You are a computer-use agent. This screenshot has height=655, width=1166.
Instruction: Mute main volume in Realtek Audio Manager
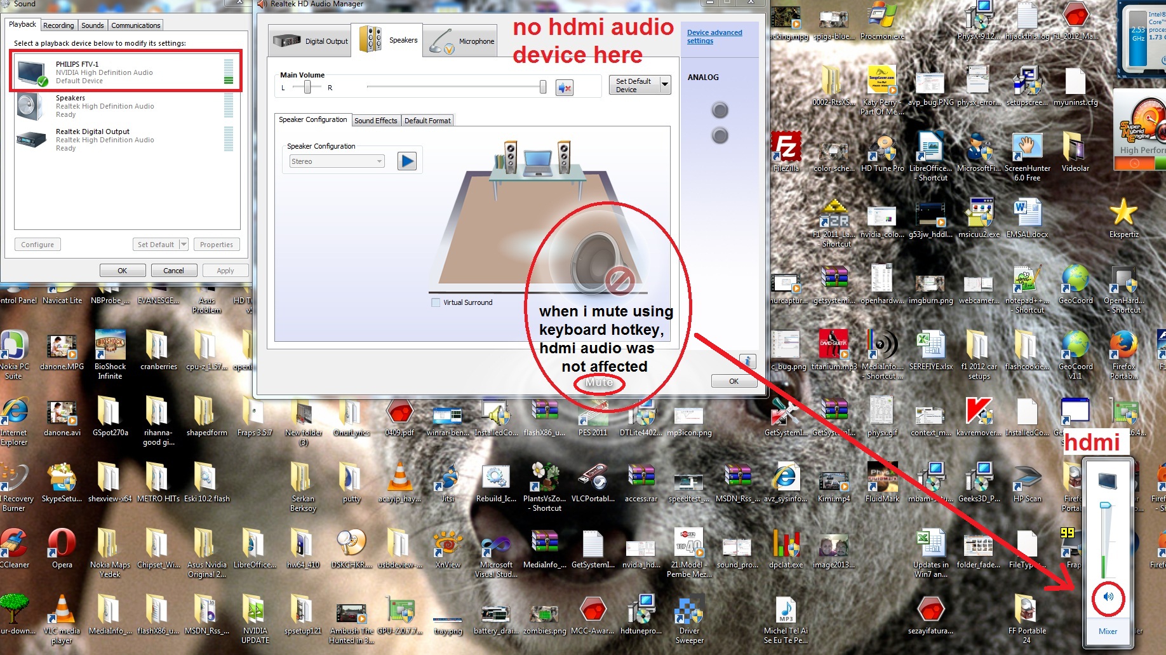564,88
